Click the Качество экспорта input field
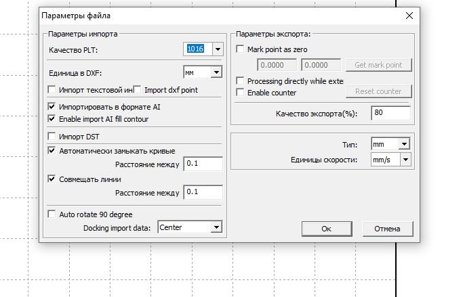This screenshot has height=297, width=463. (x=390, y=113)
